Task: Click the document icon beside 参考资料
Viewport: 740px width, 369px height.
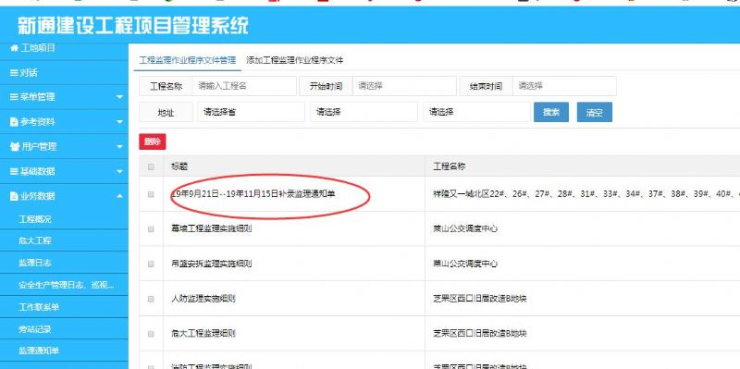Action: click(x=14, y=122)
